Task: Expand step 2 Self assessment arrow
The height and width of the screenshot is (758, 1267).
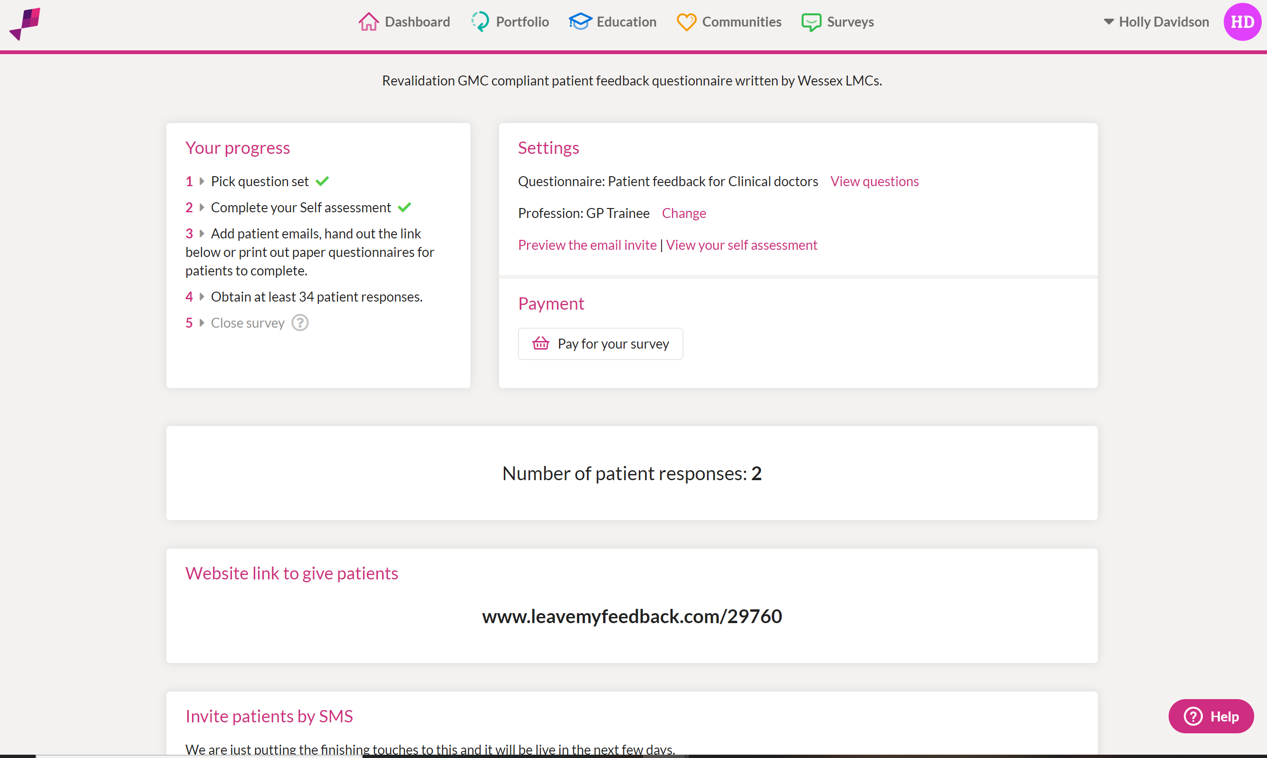Action: 202,208
